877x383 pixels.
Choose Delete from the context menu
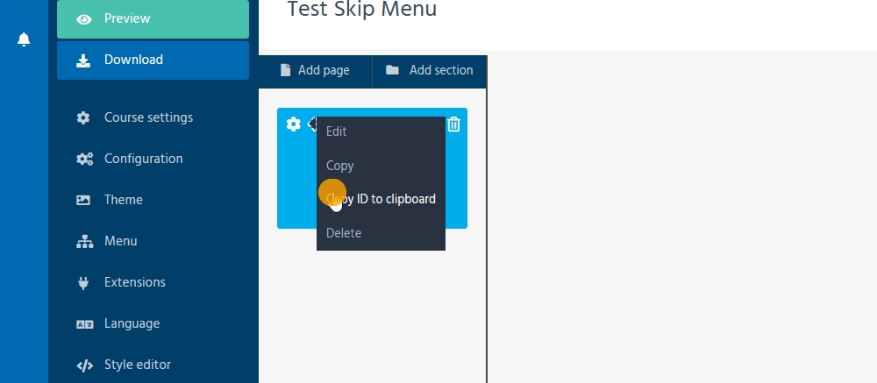click(344, 233)
